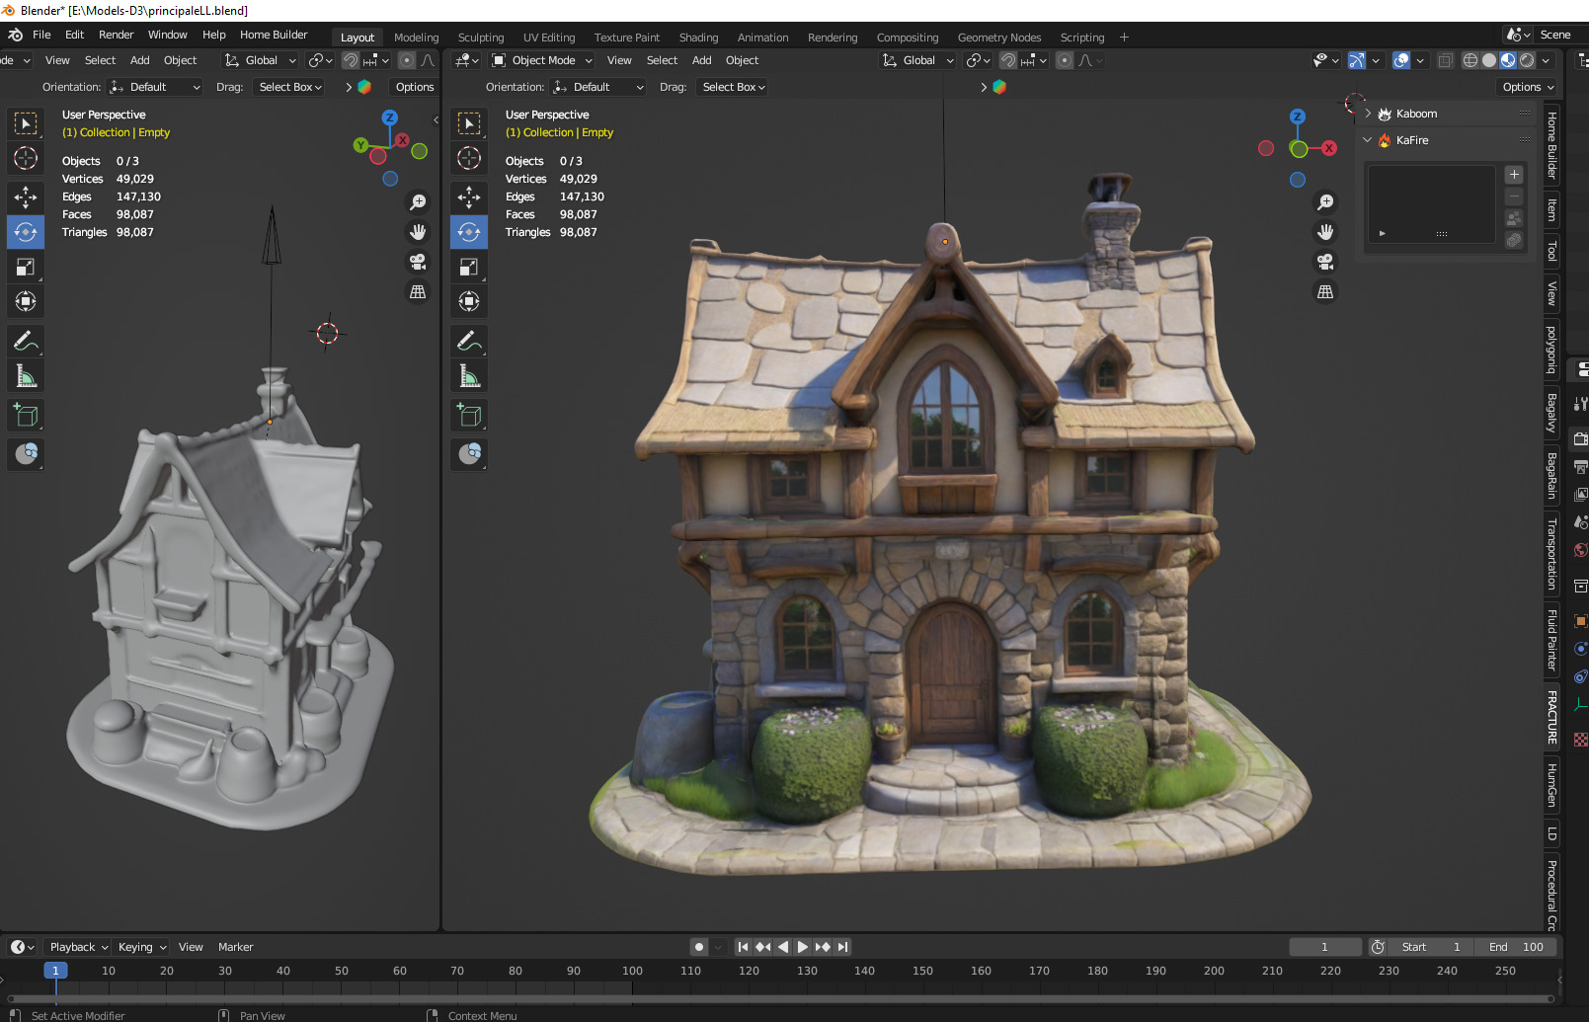Select the Measure tool in left viewport
This screenshot has height=1022, width=1589.
tap(26, 376)
